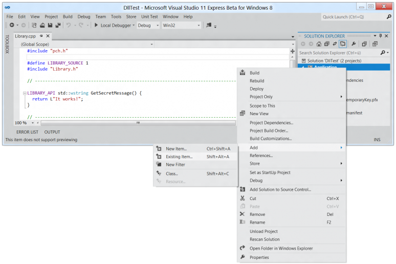Click the editor split-window plus handle
The width and height of the screenshot is (396, 264).
[x=293, y=51]
